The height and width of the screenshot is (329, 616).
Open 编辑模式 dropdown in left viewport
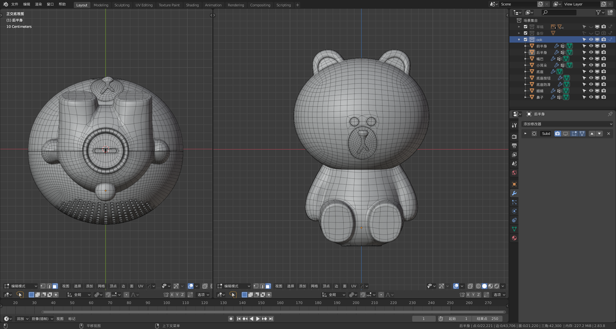point(20,286)
